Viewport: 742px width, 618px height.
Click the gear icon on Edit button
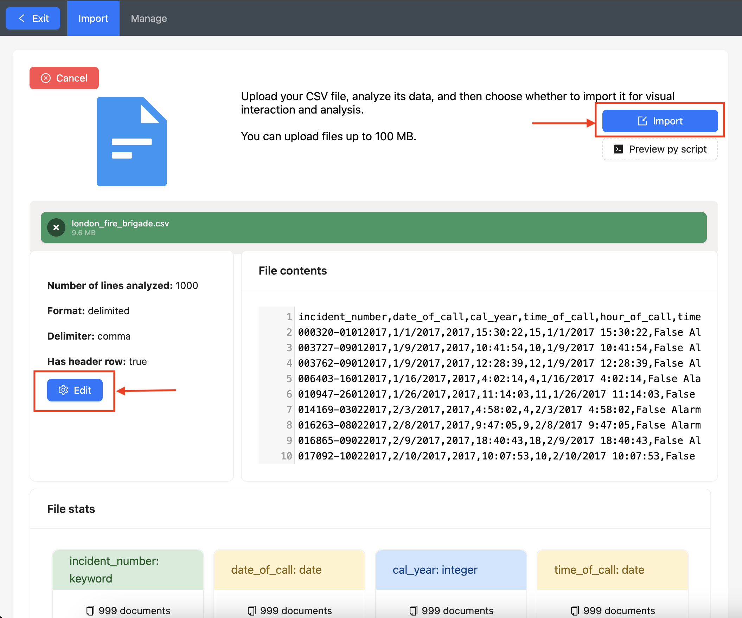63,390
